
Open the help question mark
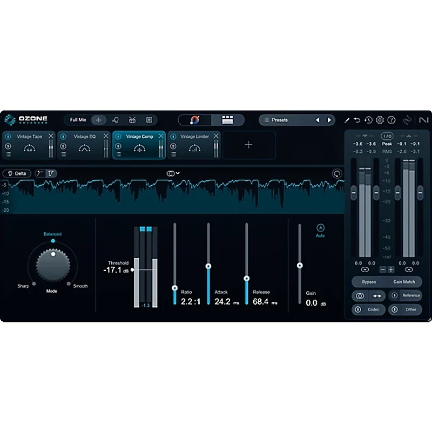tap(391, 120)
